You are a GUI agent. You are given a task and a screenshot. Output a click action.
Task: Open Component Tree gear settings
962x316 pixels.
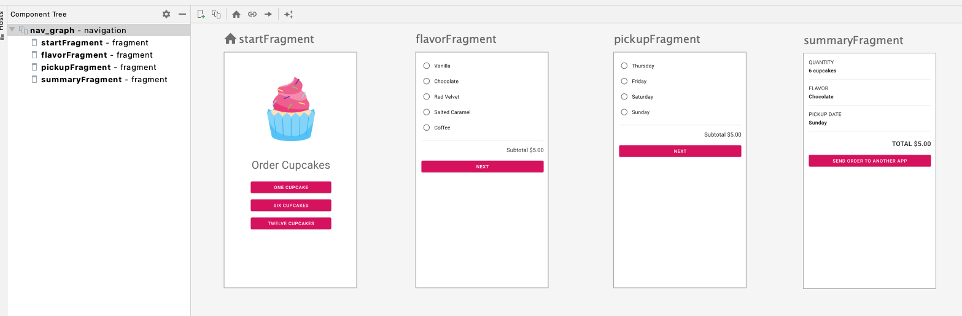click(166, 14)
